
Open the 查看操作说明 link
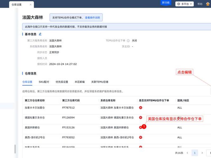coord(93,18)
